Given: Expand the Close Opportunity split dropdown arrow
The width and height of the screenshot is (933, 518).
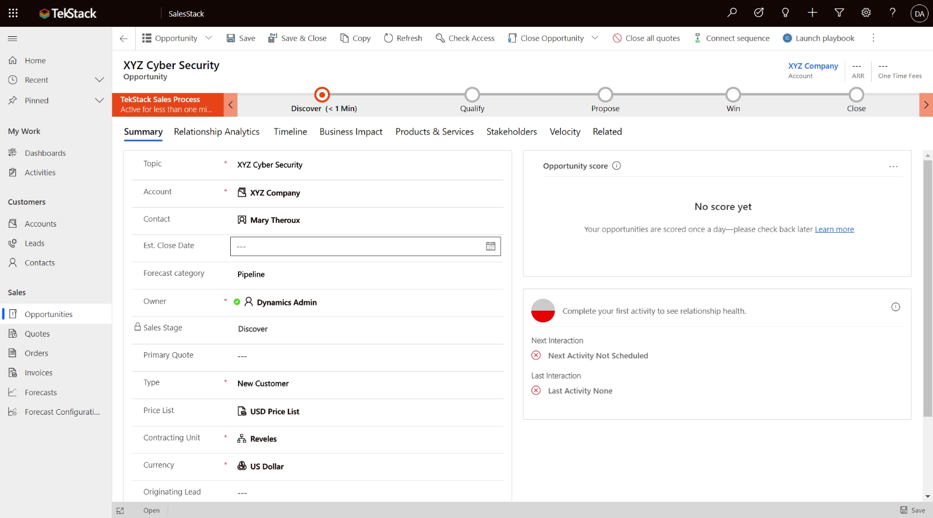Looking at the screenshot, I should point(595,38).
